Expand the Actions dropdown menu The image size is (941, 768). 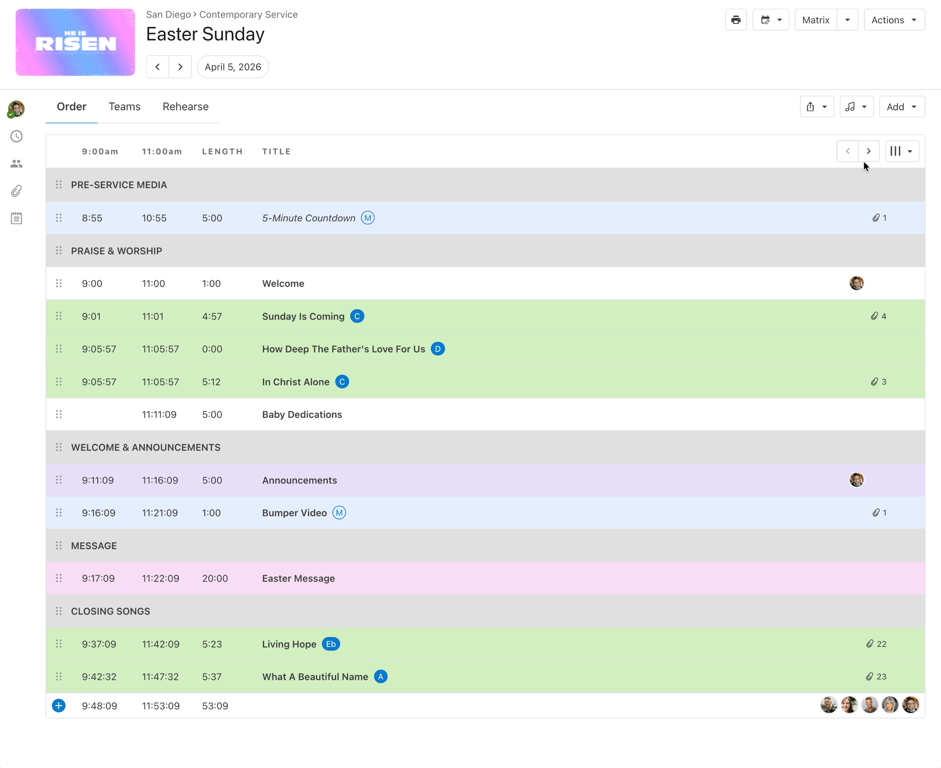(894, 20)
